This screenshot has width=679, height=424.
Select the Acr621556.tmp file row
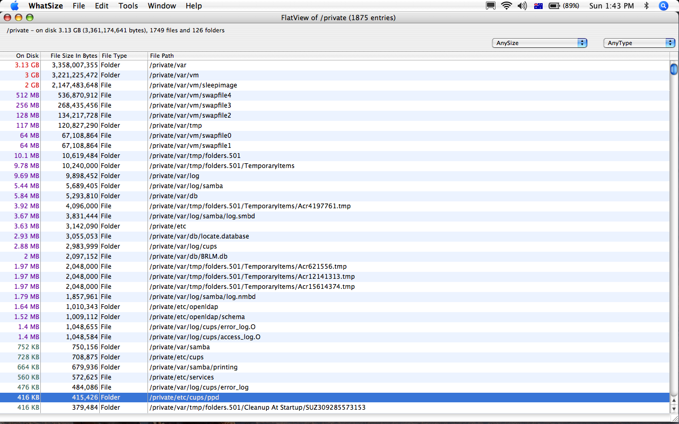(335, 267)
